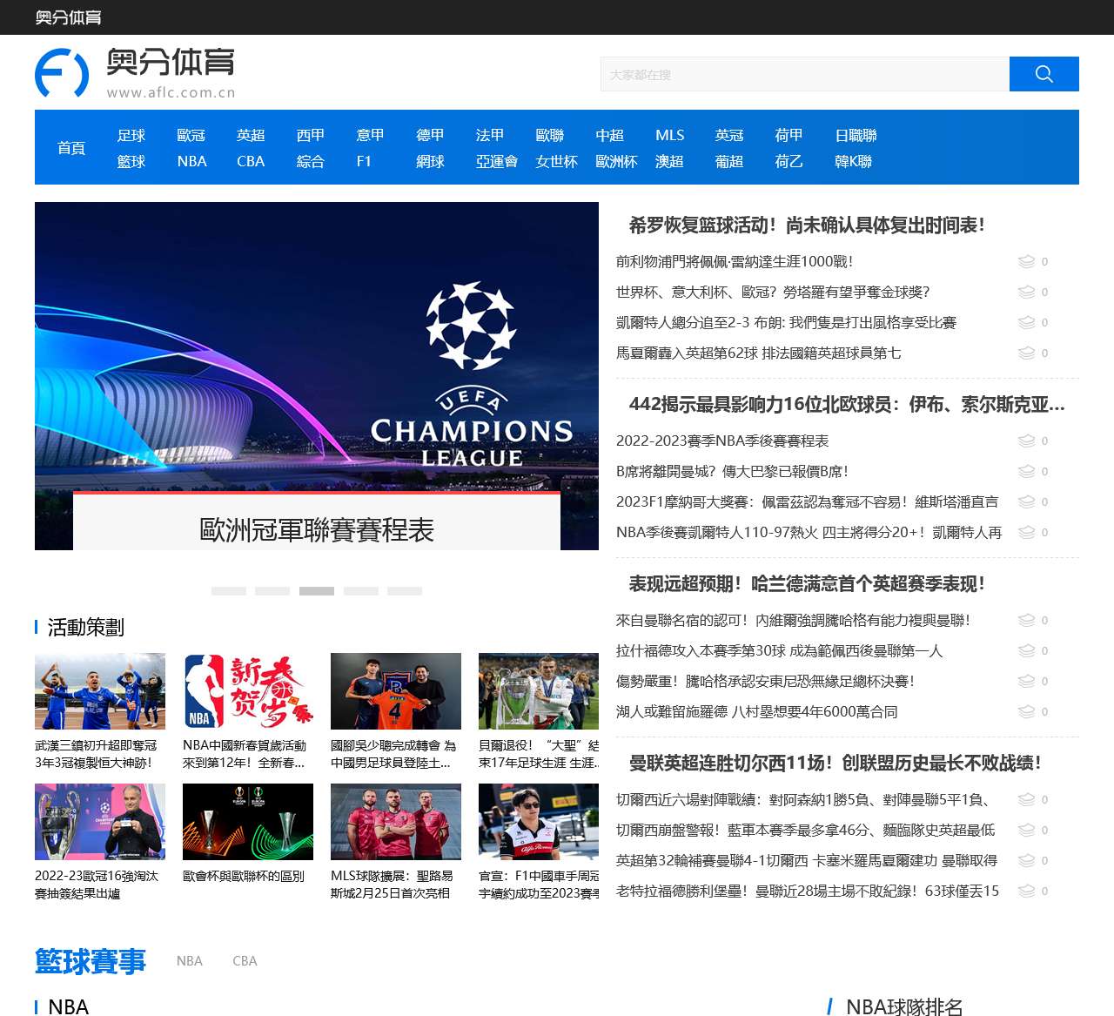Image resolution: width=1114 pixels, height=1016 pixels.
Task: Open 國腳吳少聰完成轉會 thumbnail
Action: point(396,691)
